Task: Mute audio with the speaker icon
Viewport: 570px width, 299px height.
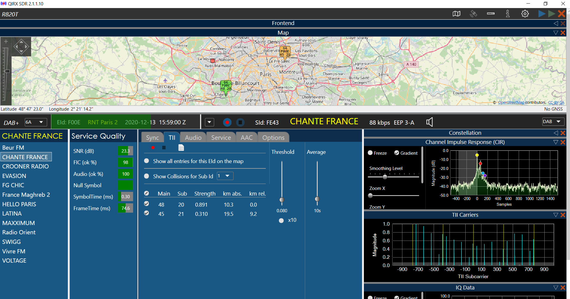Action: click(x=430, y=122)
